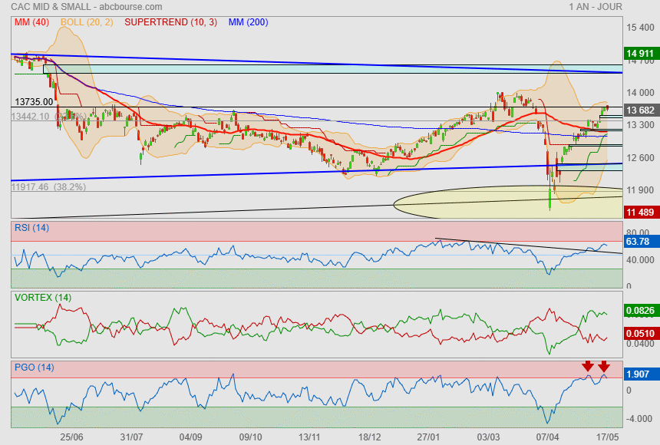Select the green 14 911 price tag
660x445 pixels.
point(640,54)
